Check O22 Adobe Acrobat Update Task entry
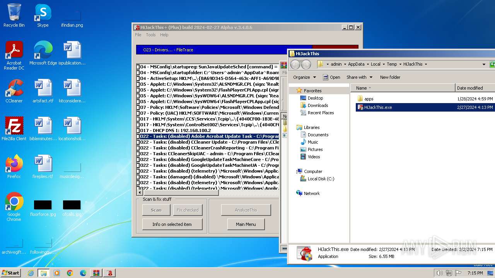The width and height of the screenshot is (495, 278). click(x=138, y=136)
